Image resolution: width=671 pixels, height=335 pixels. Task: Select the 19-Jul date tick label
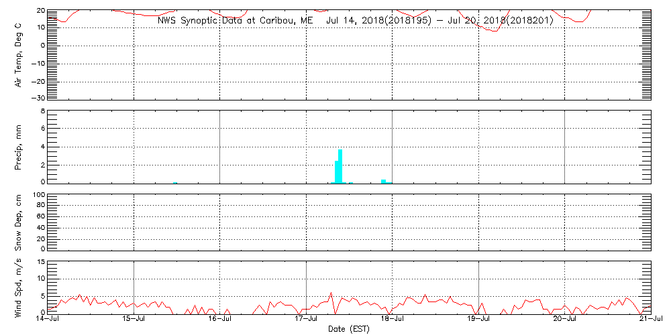click(478, 320)
